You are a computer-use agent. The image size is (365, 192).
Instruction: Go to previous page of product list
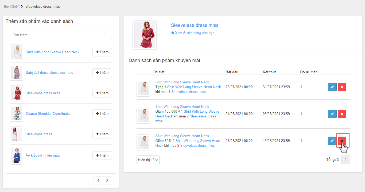[x=98, y=180]
